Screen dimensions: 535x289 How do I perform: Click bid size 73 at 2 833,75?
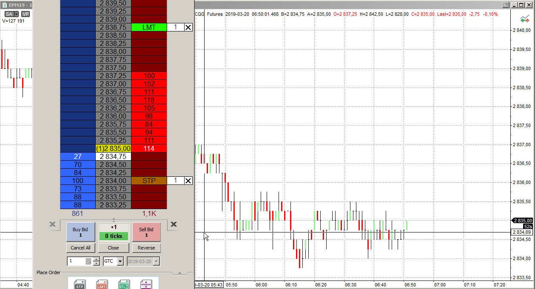pos(77,189)
